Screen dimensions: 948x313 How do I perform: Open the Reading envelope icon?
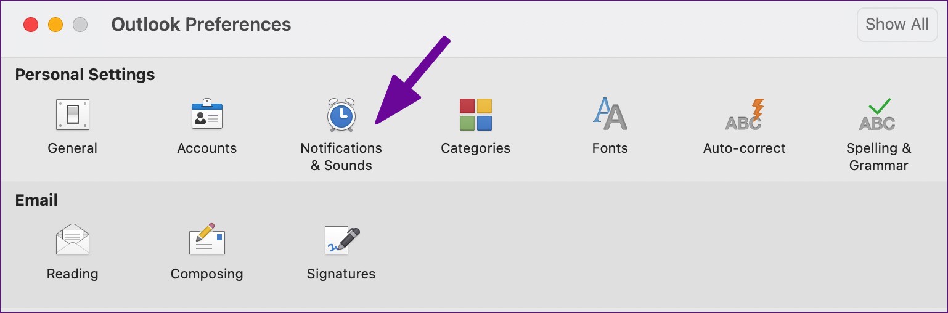pyautogui.click(x=73, y=240)
